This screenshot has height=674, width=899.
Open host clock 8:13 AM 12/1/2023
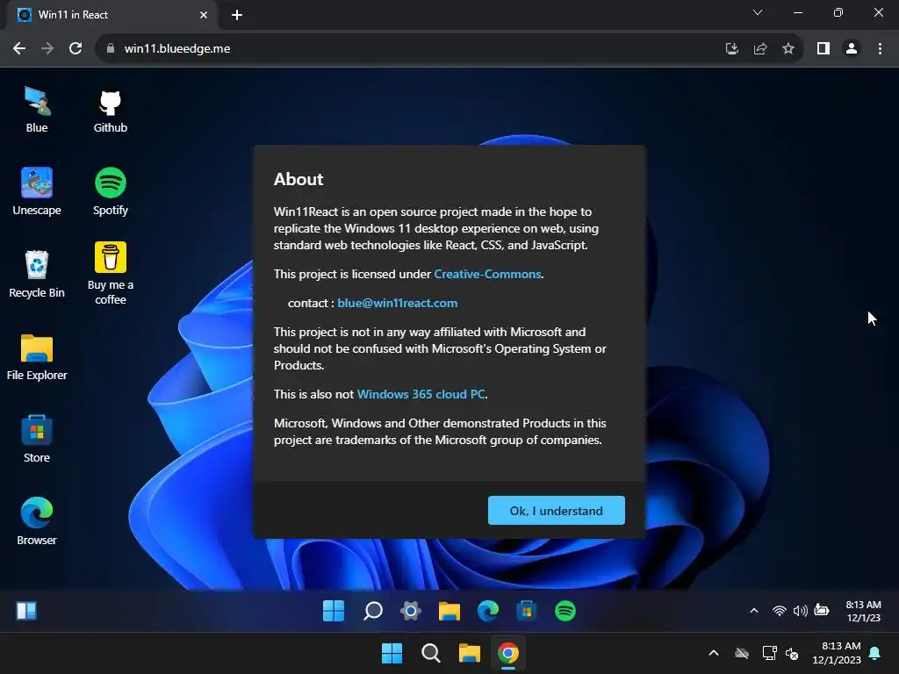[837, 653]
